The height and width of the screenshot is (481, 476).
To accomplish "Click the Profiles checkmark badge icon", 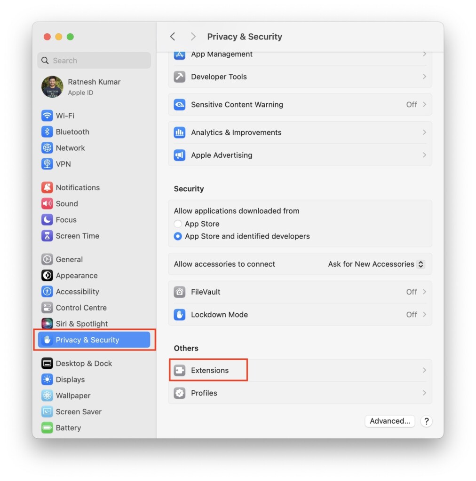I will pyautogui.click(x=180, y=393).
